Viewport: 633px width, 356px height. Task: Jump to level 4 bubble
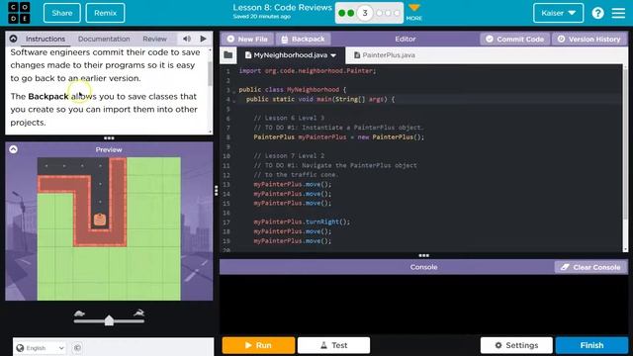(379, 13)
